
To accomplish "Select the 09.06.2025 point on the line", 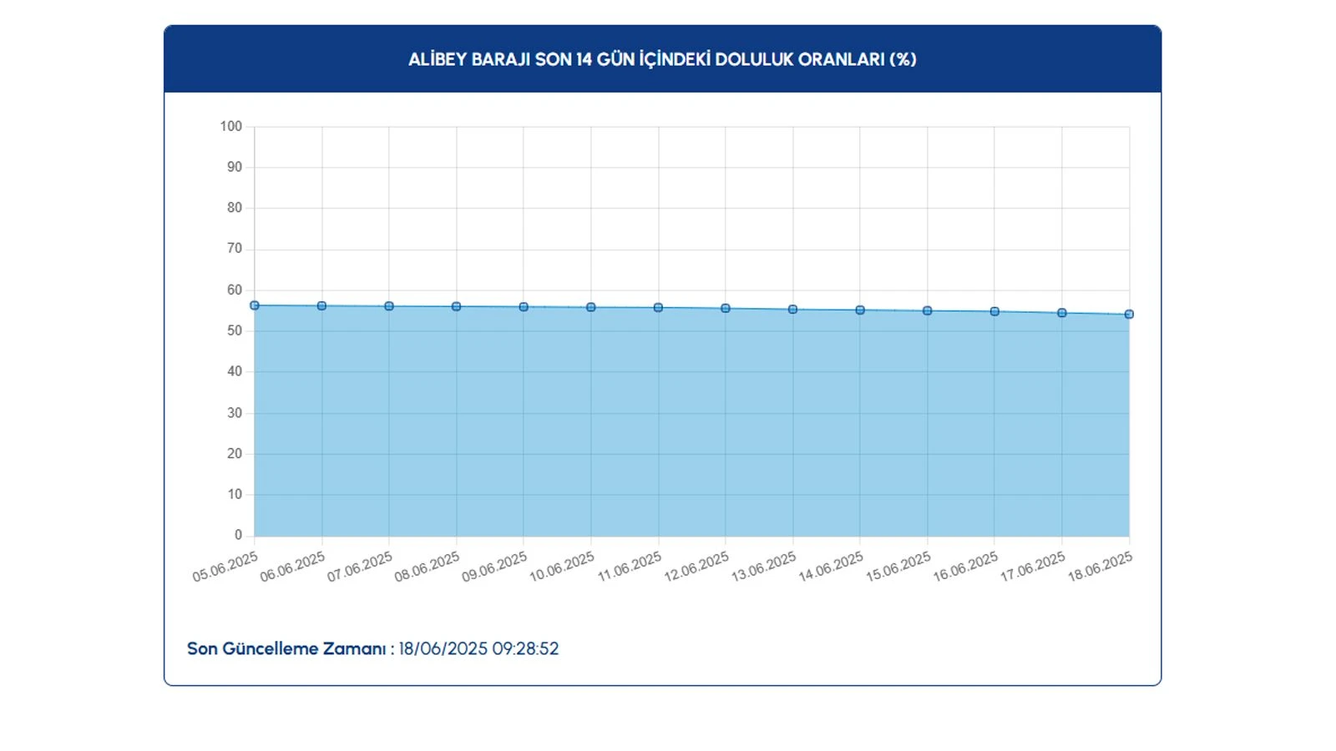I will click(x=524, y=307).
